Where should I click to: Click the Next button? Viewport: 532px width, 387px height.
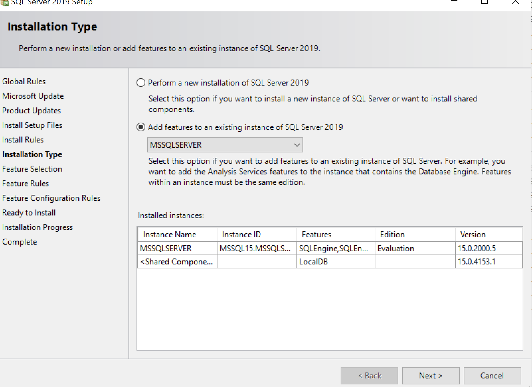[431, 376]
